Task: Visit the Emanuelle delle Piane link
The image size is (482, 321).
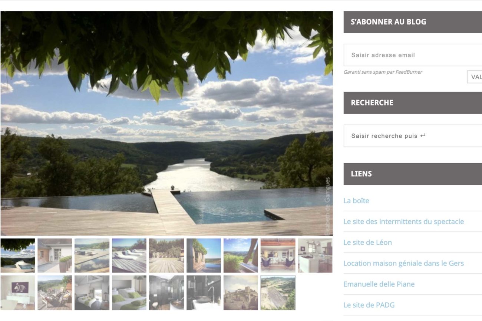Action: pos(379,284)
